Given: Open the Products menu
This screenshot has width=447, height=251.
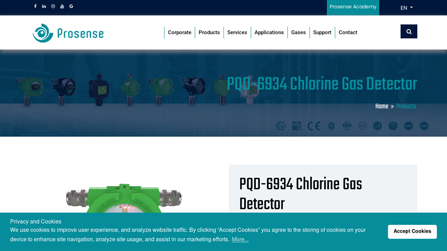Looking at the screenshot, I should tap(209, 32).
